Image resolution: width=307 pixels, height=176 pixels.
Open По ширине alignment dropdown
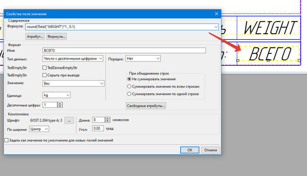[39, 129]
